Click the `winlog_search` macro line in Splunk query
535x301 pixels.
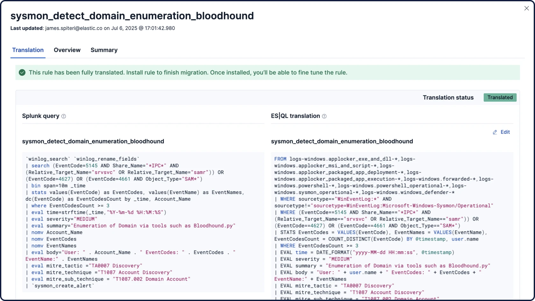(82, 159)
